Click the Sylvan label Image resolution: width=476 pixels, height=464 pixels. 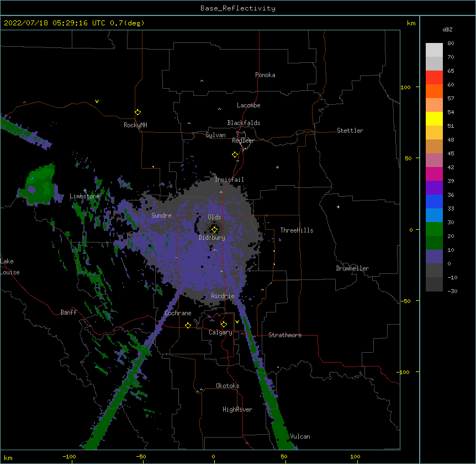pos(215,135)
